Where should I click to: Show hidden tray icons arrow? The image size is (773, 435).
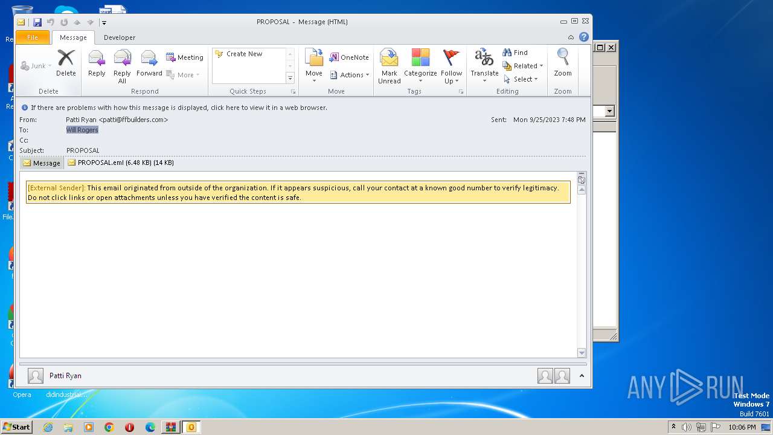click(x=673, y=427)
